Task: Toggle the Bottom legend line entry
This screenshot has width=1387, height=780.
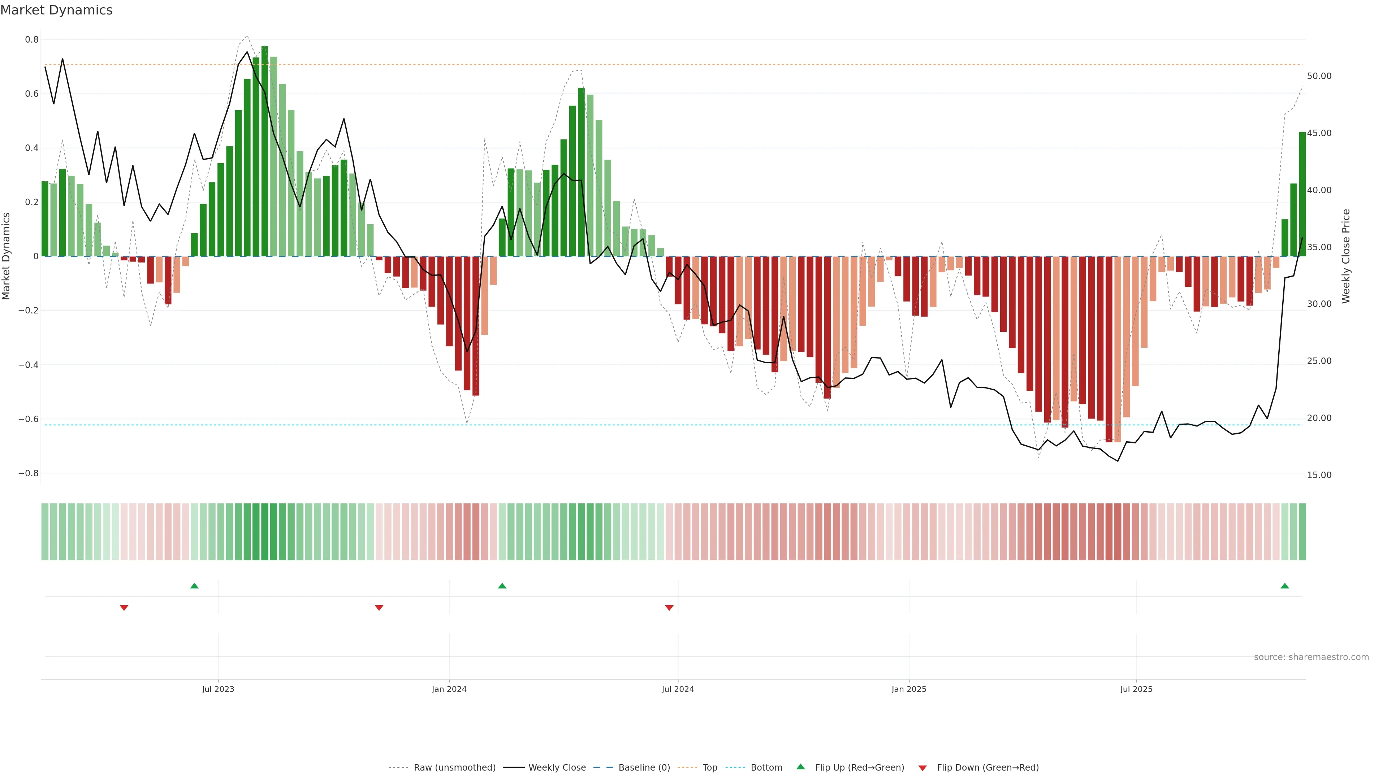Action: pyautogui.click(x=766, y=768)
